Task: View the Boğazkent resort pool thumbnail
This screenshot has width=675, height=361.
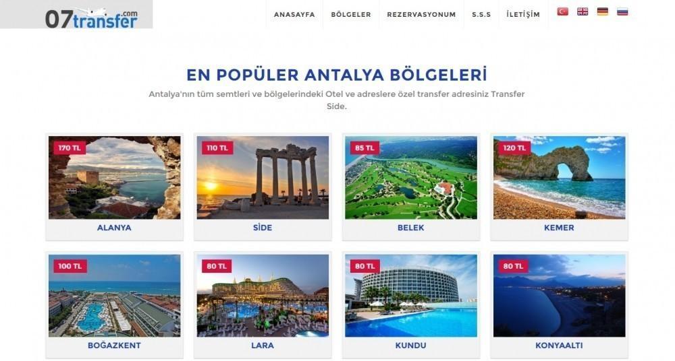Action: [115, 296]
